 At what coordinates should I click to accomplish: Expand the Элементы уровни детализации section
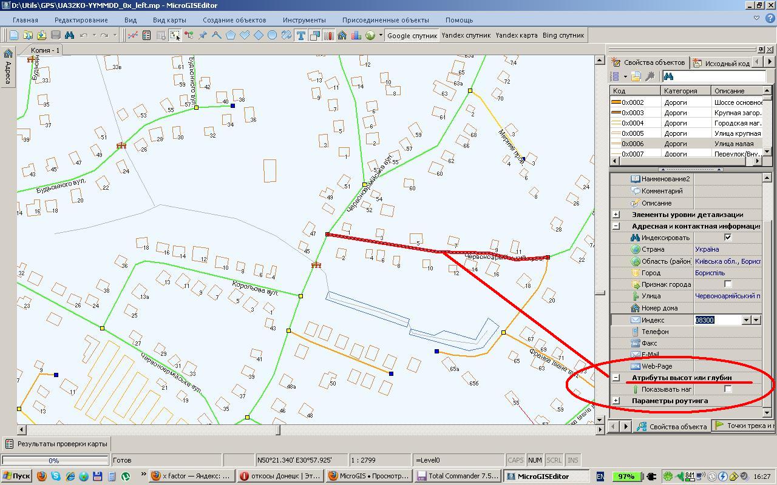[616, 215]
